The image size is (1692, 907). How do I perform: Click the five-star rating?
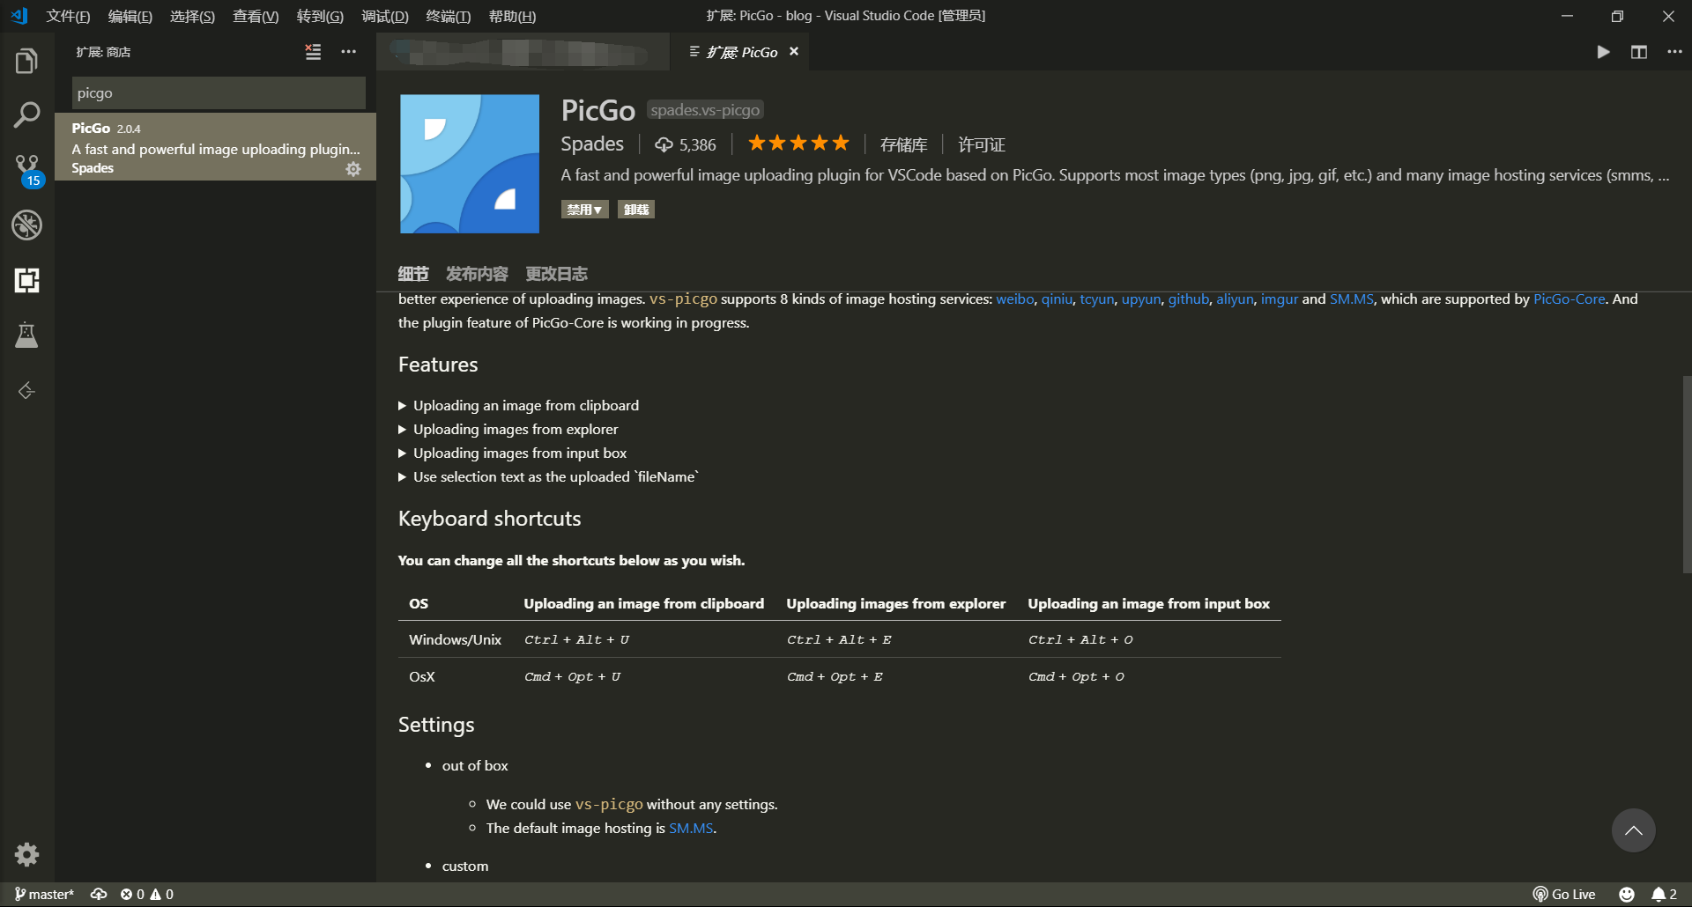point(798,143)
